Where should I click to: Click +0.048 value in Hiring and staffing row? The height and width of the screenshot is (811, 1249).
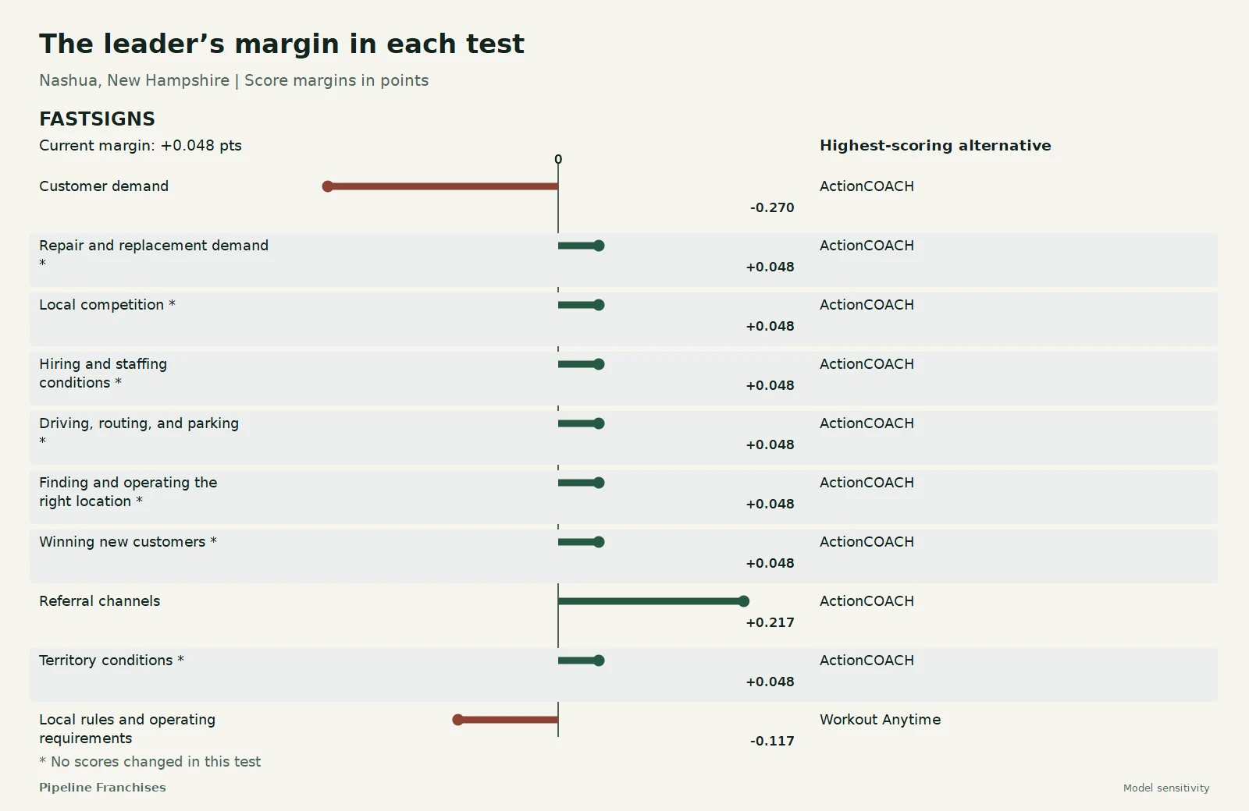[770, 385]
